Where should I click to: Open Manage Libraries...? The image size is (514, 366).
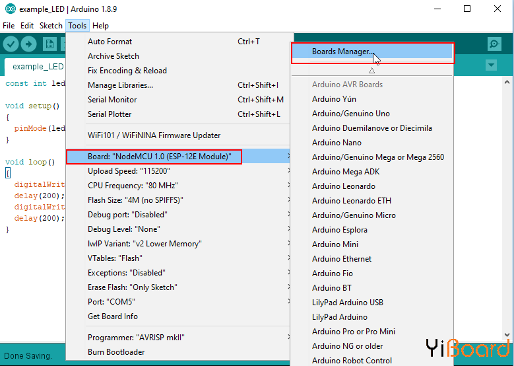tap(178, 85)
